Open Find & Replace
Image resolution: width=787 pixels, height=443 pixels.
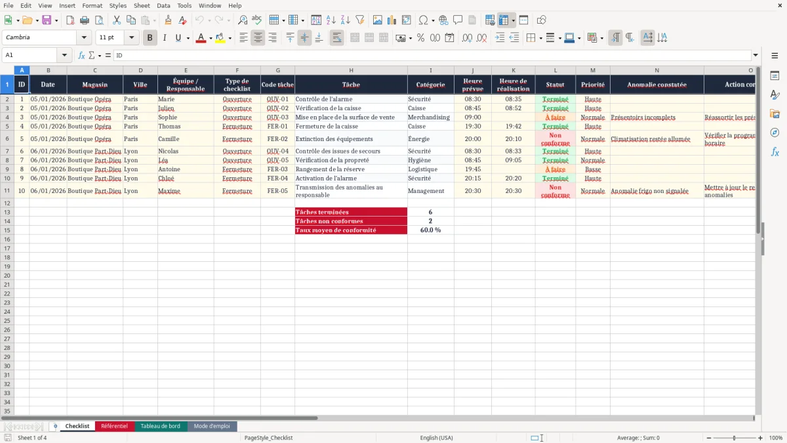point(242,20)
